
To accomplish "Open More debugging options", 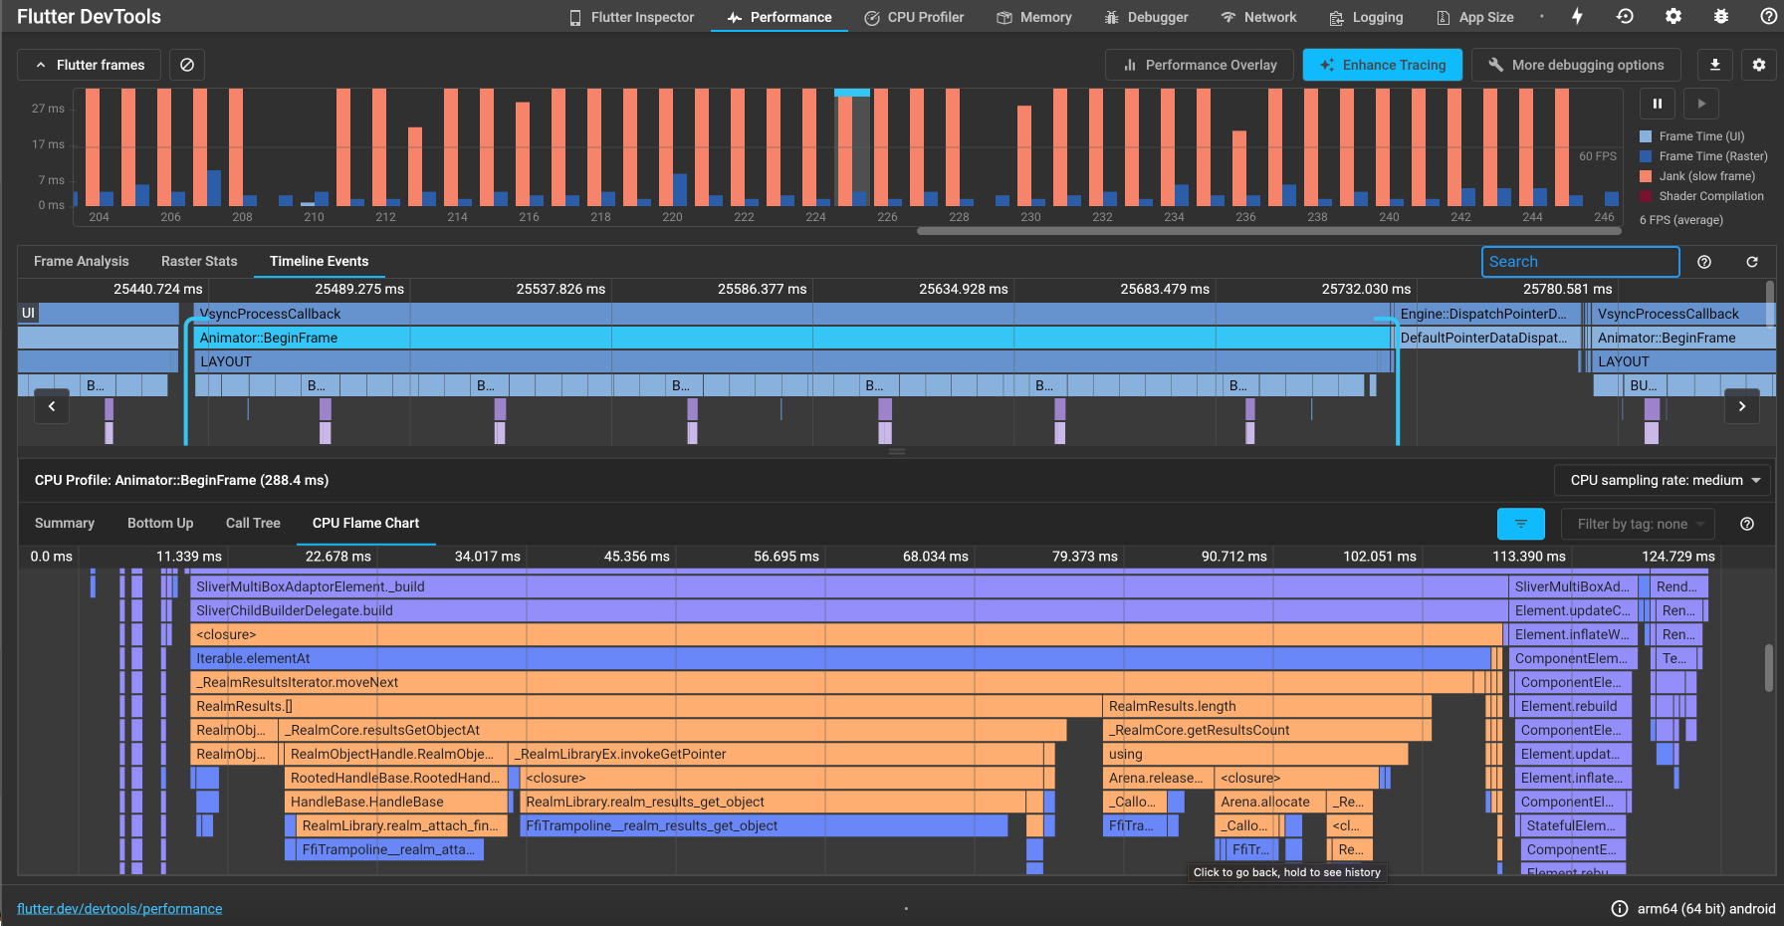I will pos(1576,65).
